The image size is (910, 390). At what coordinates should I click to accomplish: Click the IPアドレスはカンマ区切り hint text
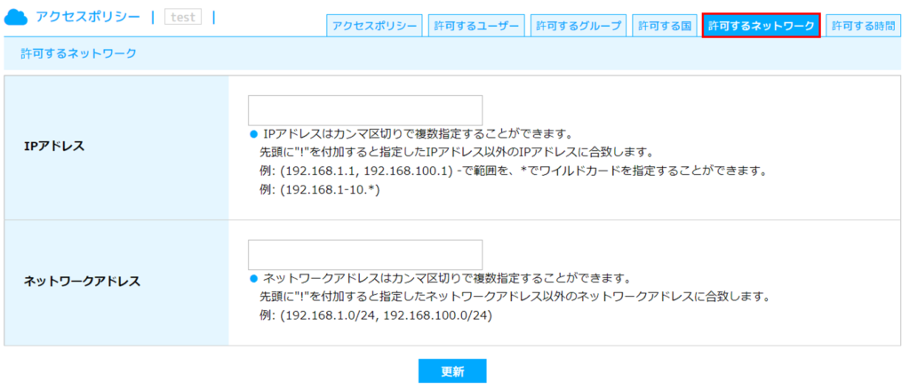(x=418, y=135)
